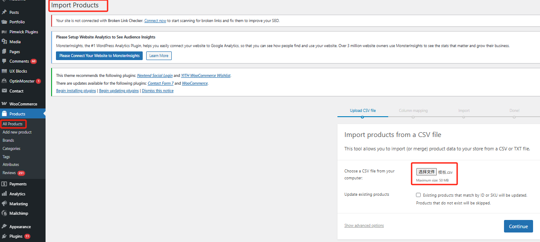Expand Show advanced options
This screenshot has height=242, width=540.
pyautogui.click(x=364, y=226)
